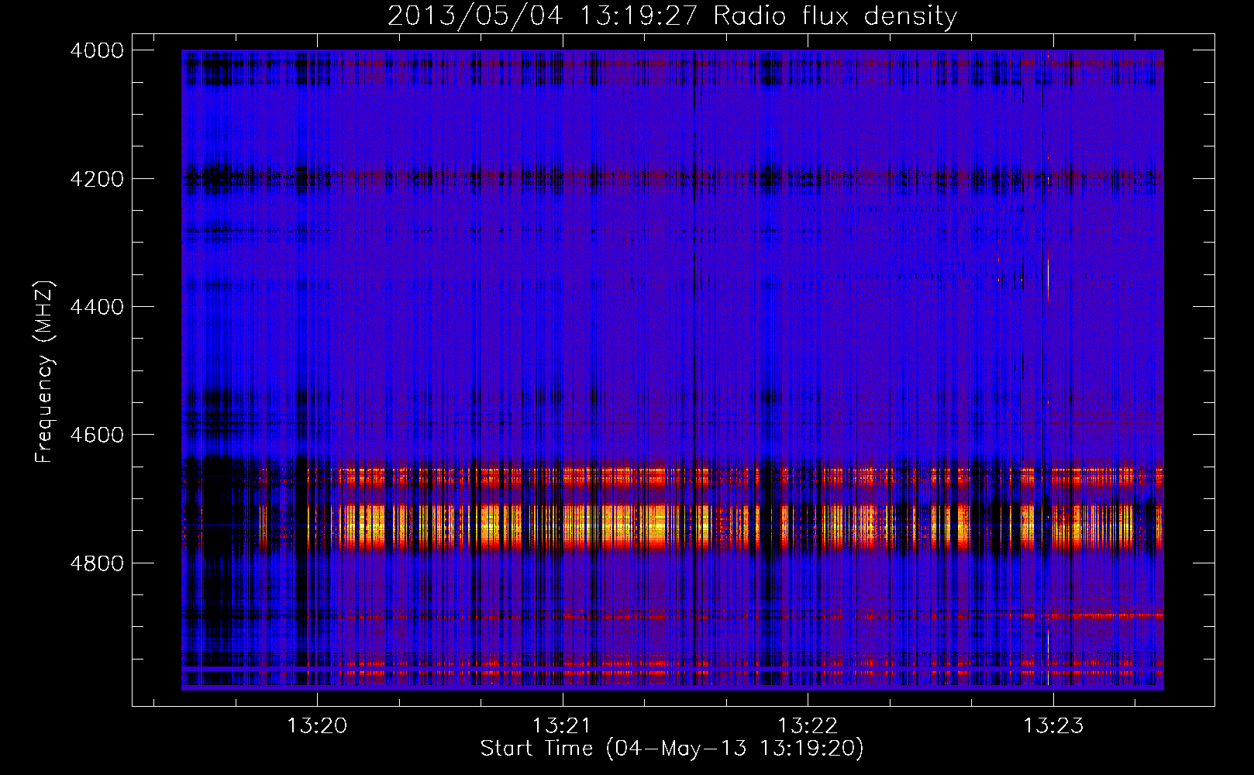This screenshot has width=1254, height=775.
Task: Click the 13:20 time tick label
Action: 317,726
